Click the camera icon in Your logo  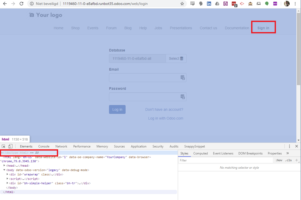tap(32, 15)
